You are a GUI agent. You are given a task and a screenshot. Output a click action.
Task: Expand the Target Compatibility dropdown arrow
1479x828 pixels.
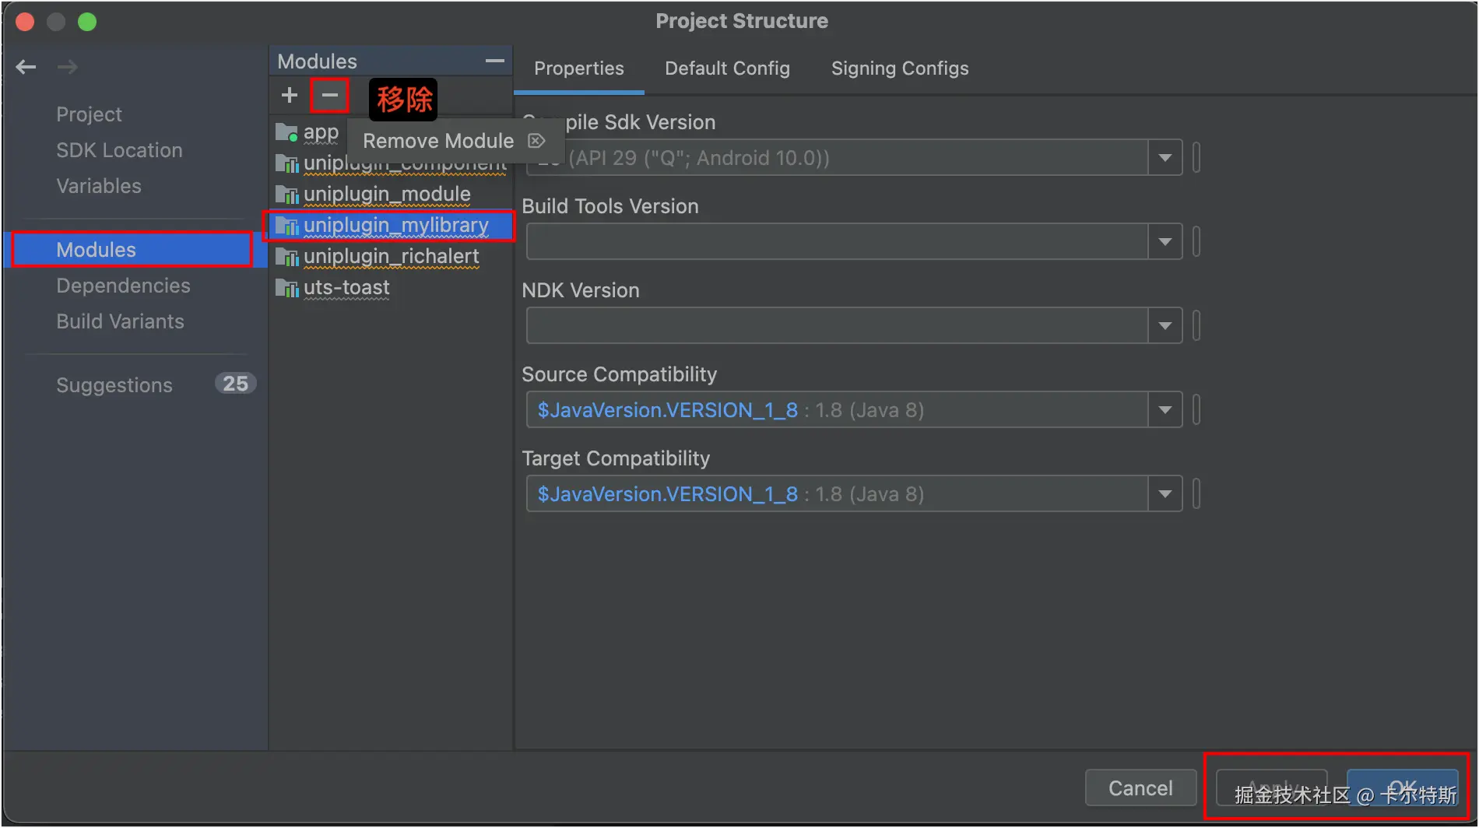[1165, 494]
